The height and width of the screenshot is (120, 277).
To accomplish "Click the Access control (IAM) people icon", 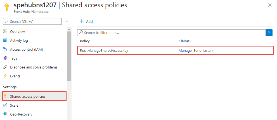I will pyautogui.click(x=5, y=49).
